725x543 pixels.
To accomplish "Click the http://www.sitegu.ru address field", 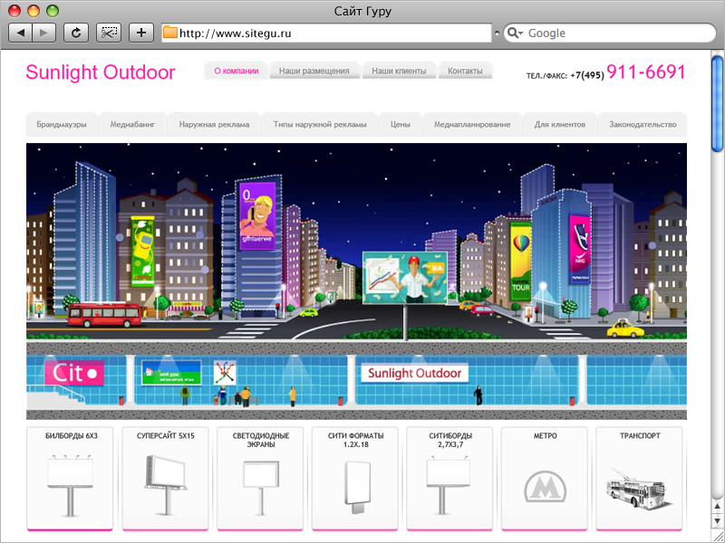I will click(326, 33).
